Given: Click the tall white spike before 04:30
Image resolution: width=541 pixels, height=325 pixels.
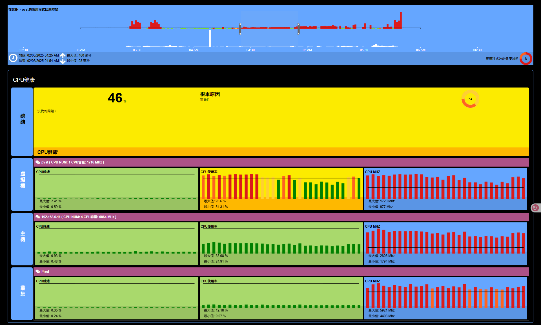Looking at the screenshot, I should 210,38.
